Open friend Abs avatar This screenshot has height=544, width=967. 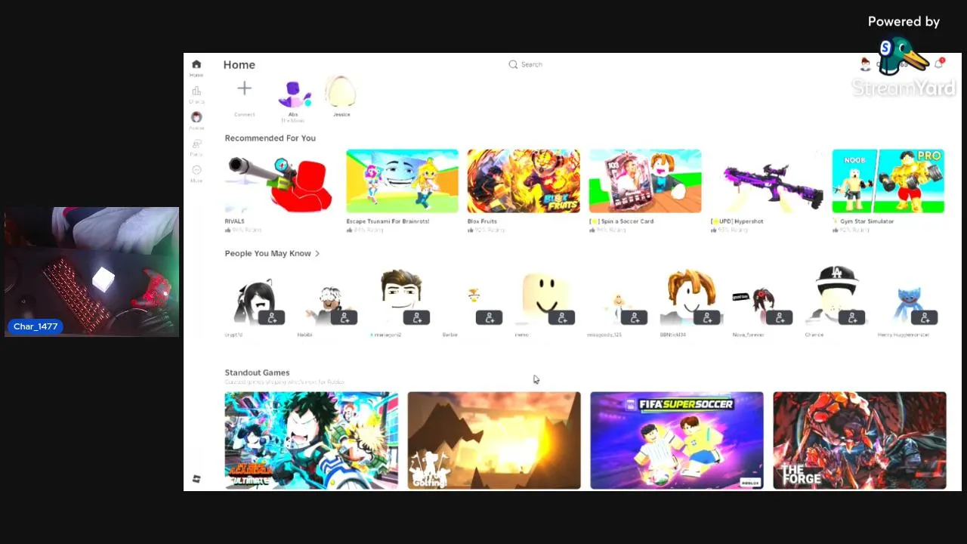293,94
